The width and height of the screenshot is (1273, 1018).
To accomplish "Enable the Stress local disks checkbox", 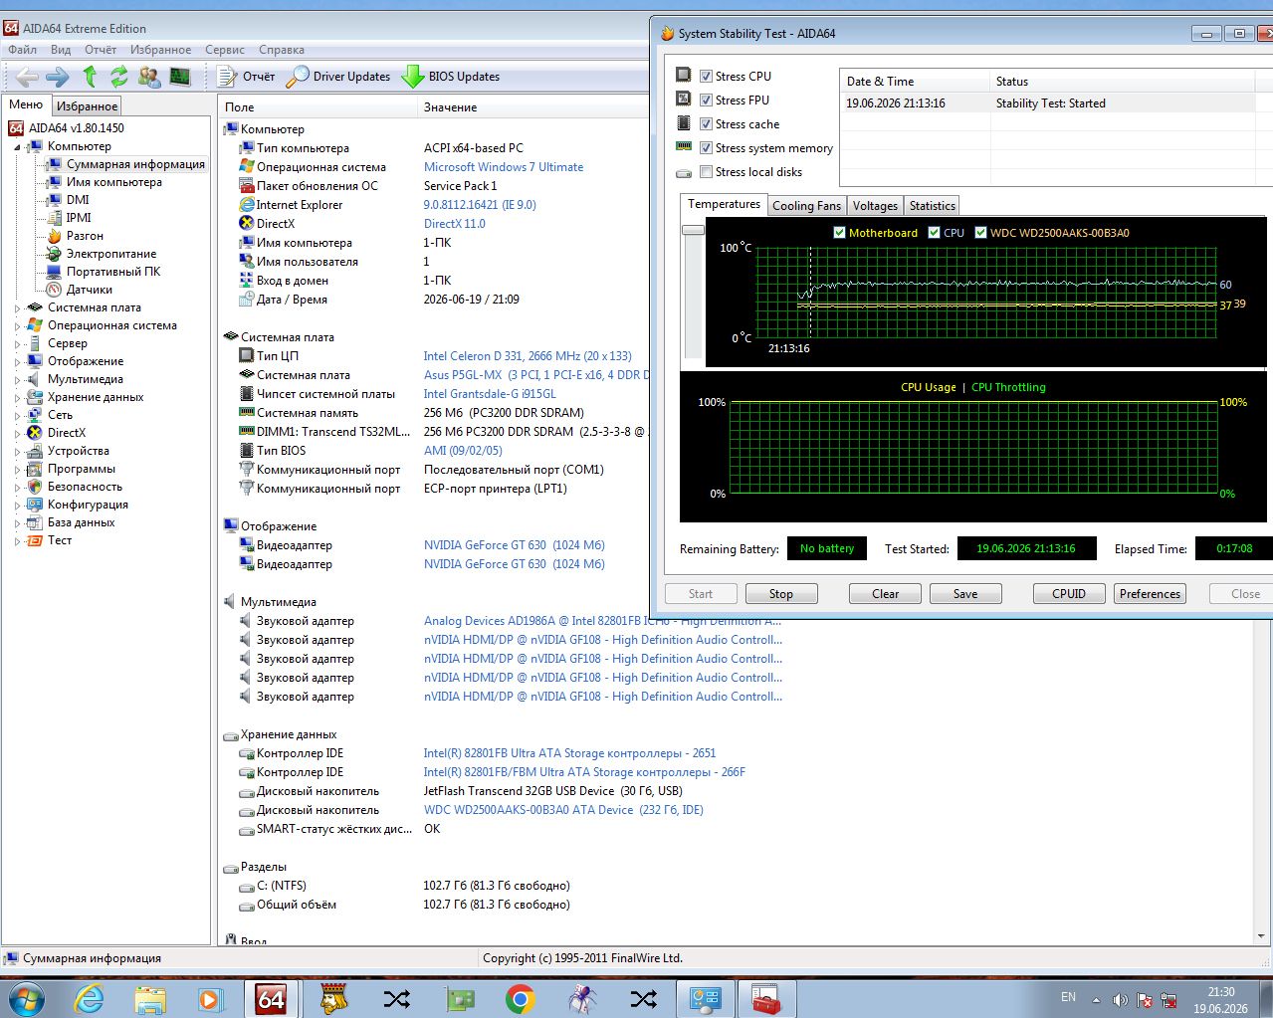I will click(x=706, y=172).
